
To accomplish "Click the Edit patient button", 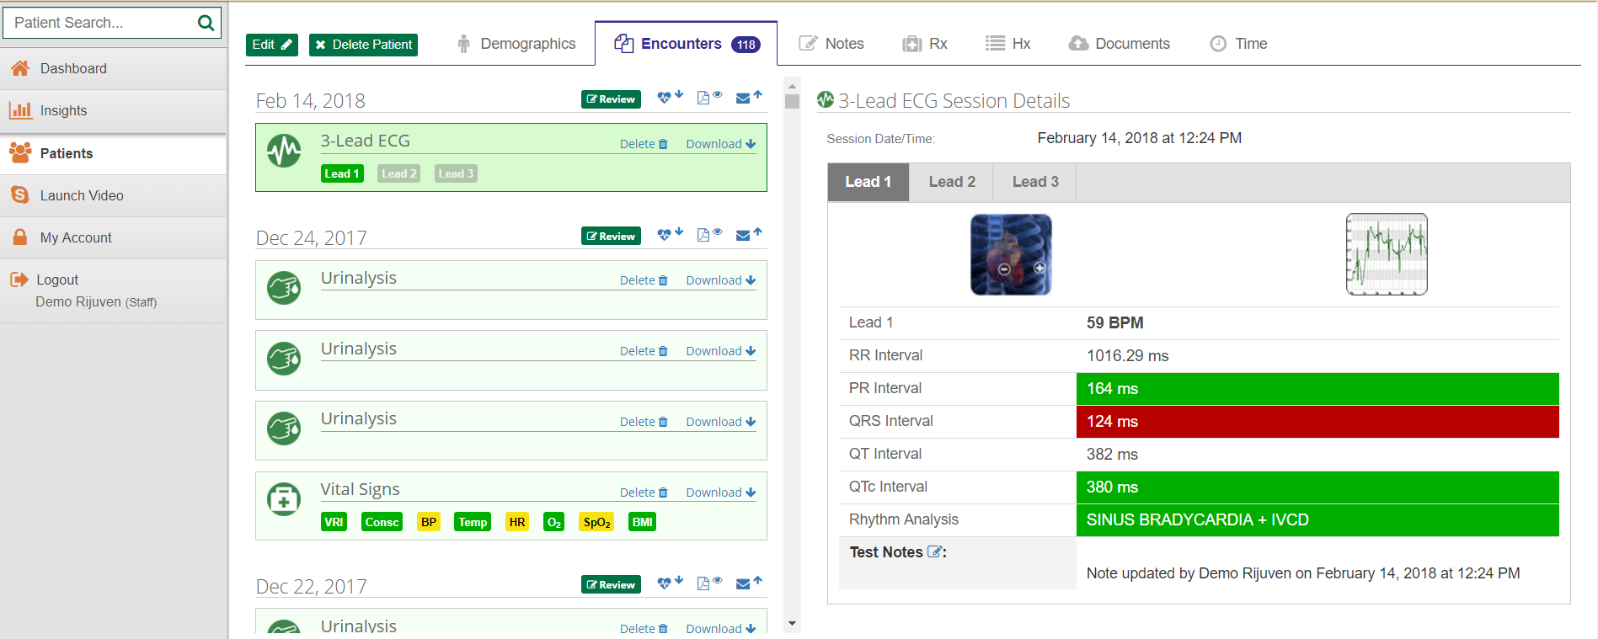I will (x=271, y=45).
